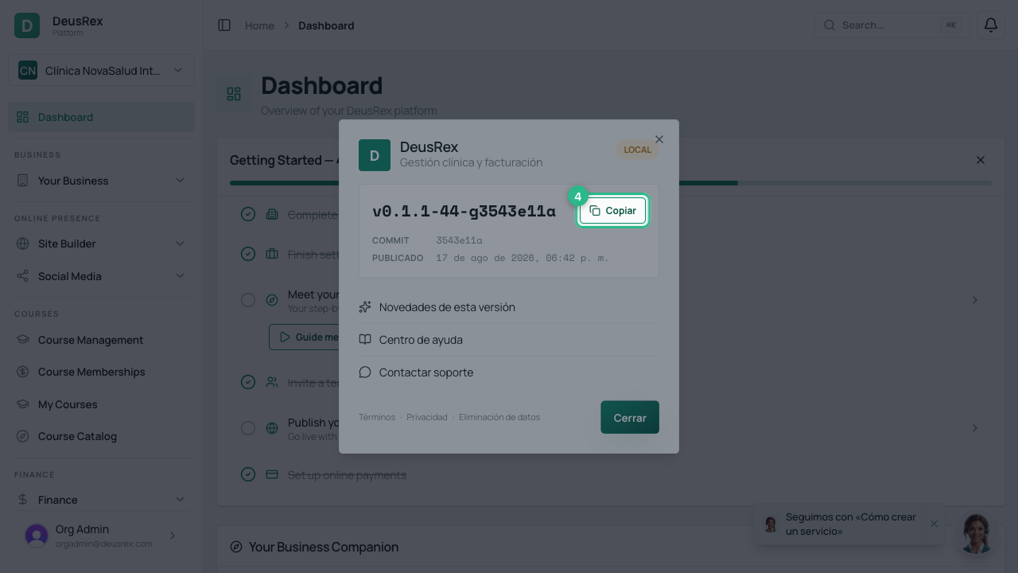Open the notifications bell
1018x573 pixels.
991,25
